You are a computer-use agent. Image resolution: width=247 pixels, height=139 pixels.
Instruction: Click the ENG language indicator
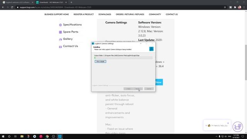tap(230, 136)
